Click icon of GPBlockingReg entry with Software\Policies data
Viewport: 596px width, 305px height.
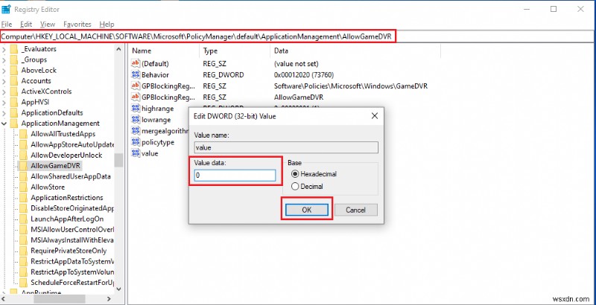click(136, 86)
